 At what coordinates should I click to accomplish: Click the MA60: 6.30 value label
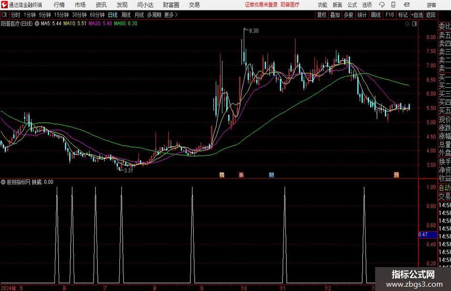pos(126,23)
